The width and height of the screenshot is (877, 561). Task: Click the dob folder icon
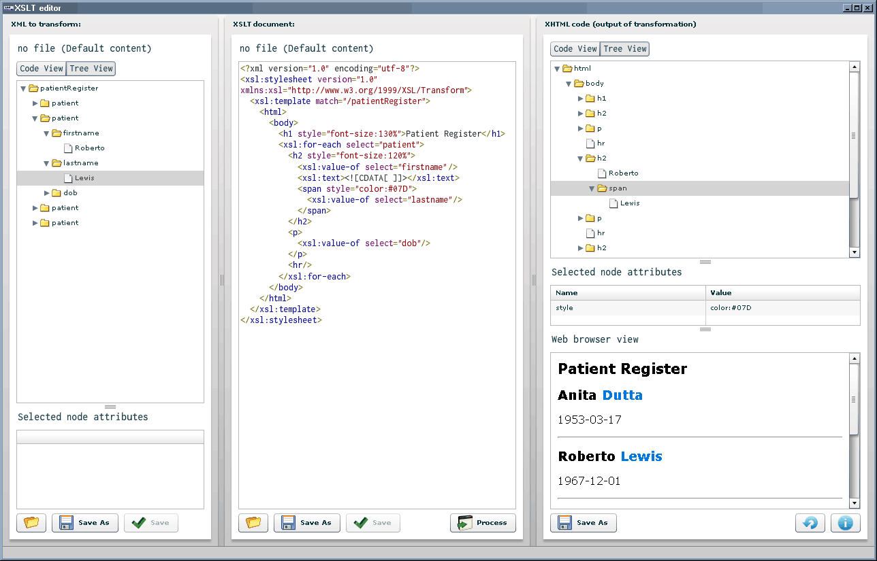[x=57, y=193]
